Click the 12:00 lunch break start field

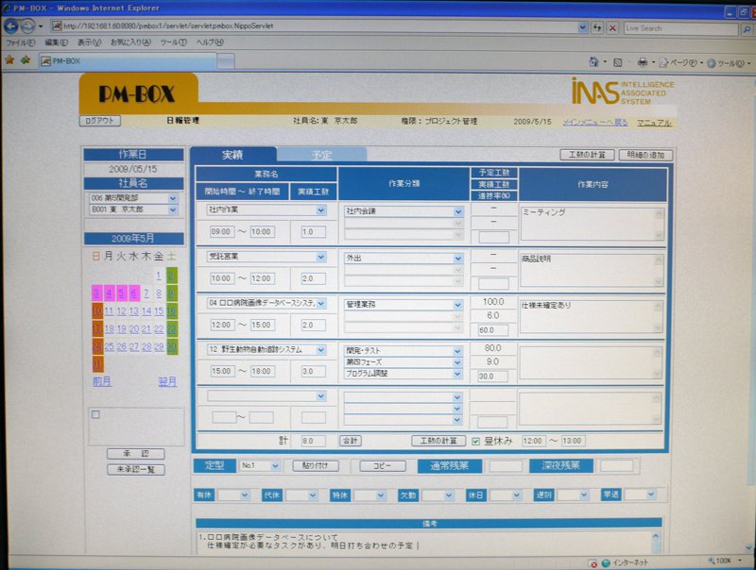point(533,441)
